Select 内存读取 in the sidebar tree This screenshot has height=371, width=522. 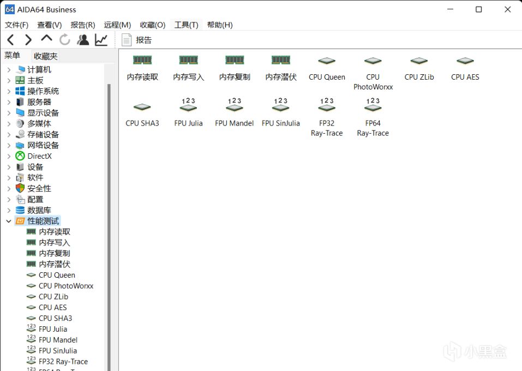(55, 232)
